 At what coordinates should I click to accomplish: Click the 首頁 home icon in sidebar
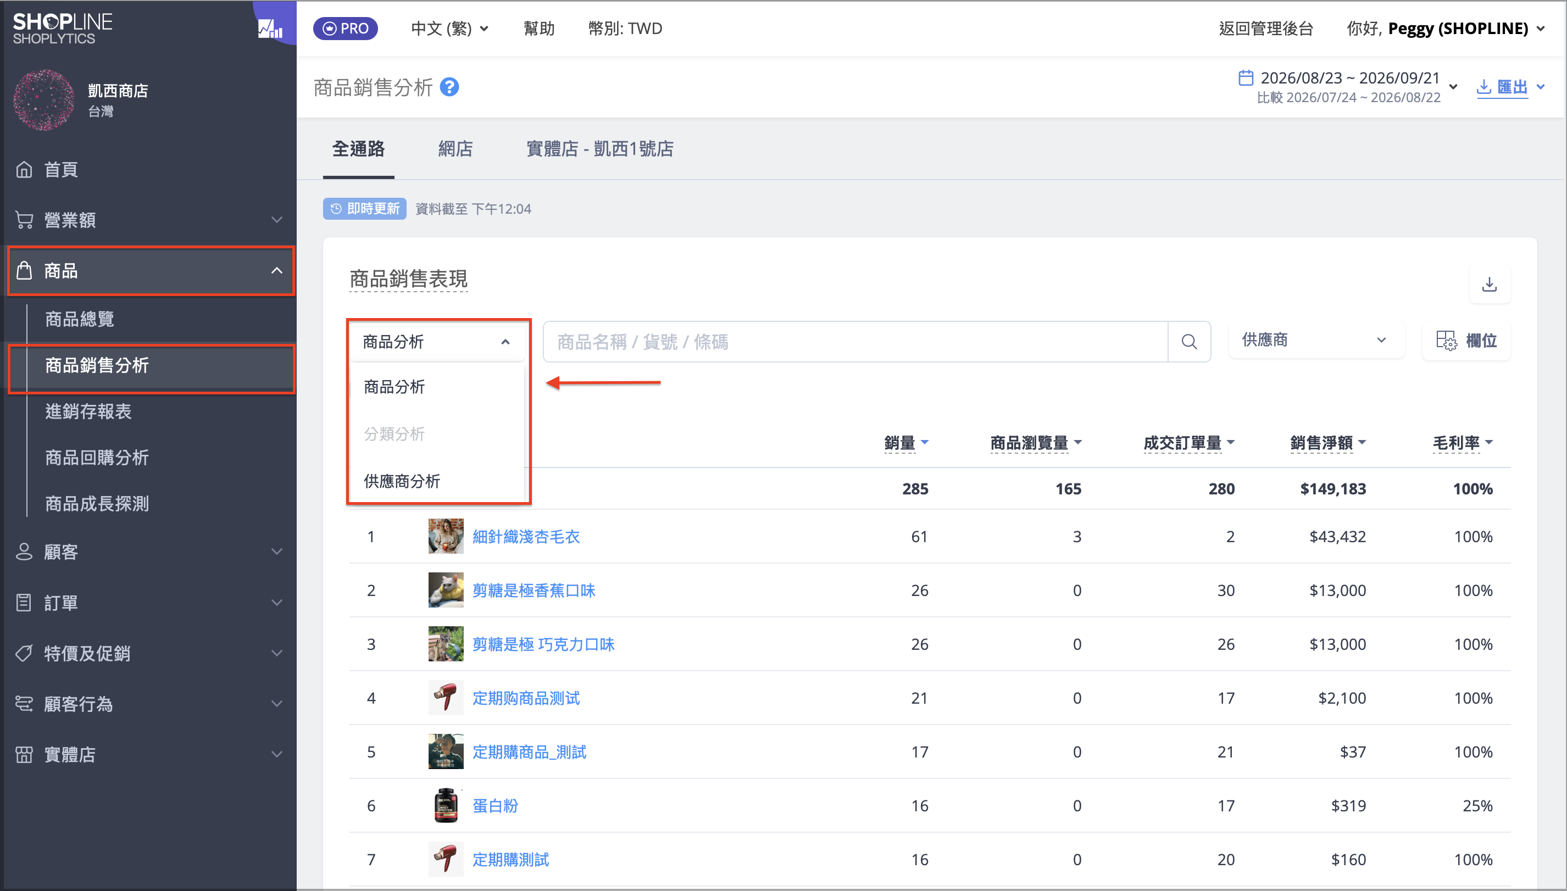click(24, 170)
